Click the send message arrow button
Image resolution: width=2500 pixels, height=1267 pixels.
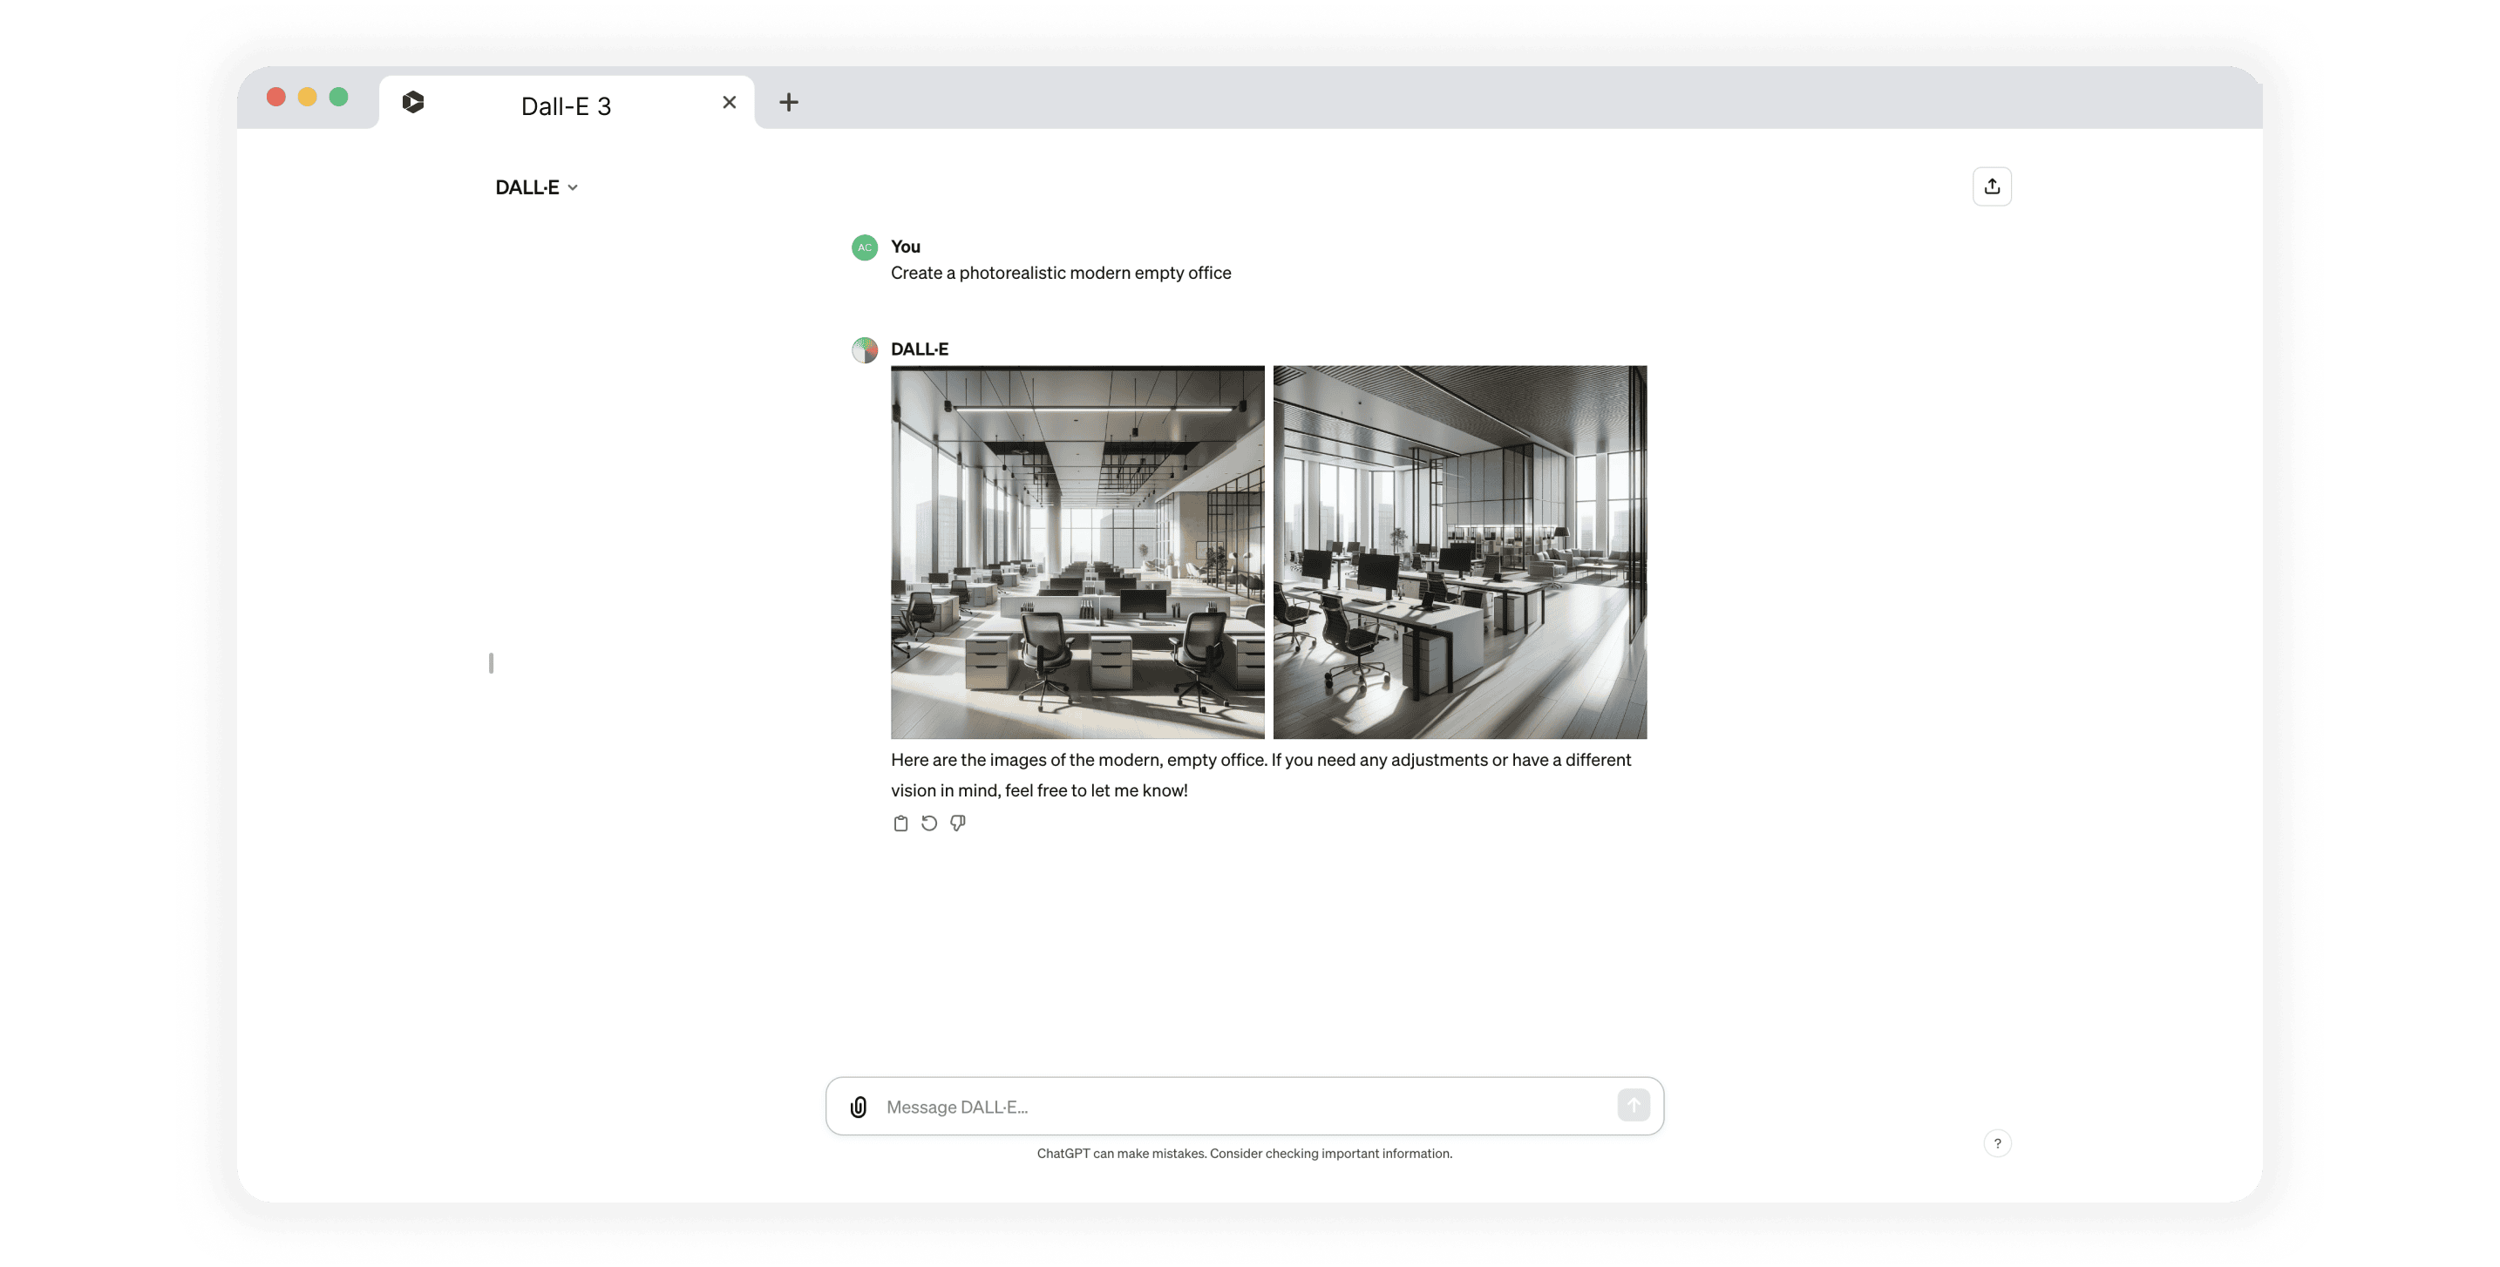point(1634,1105)
